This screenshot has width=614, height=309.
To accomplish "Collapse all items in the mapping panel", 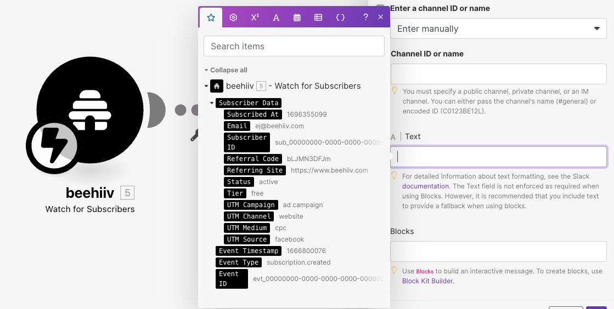I will pyautogui.click(x=228, y=70).
